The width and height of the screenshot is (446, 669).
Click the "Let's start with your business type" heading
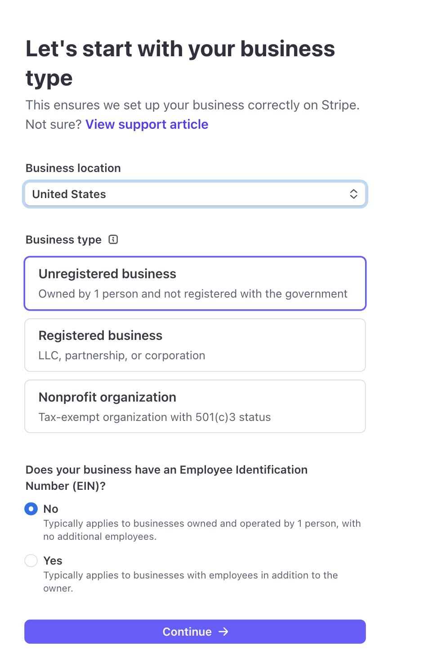coord(180,63)
